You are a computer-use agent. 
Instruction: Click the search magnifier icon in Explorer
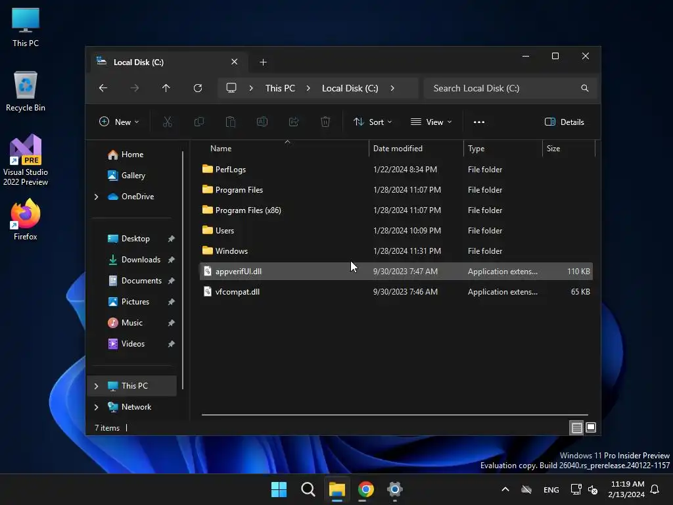584,88
